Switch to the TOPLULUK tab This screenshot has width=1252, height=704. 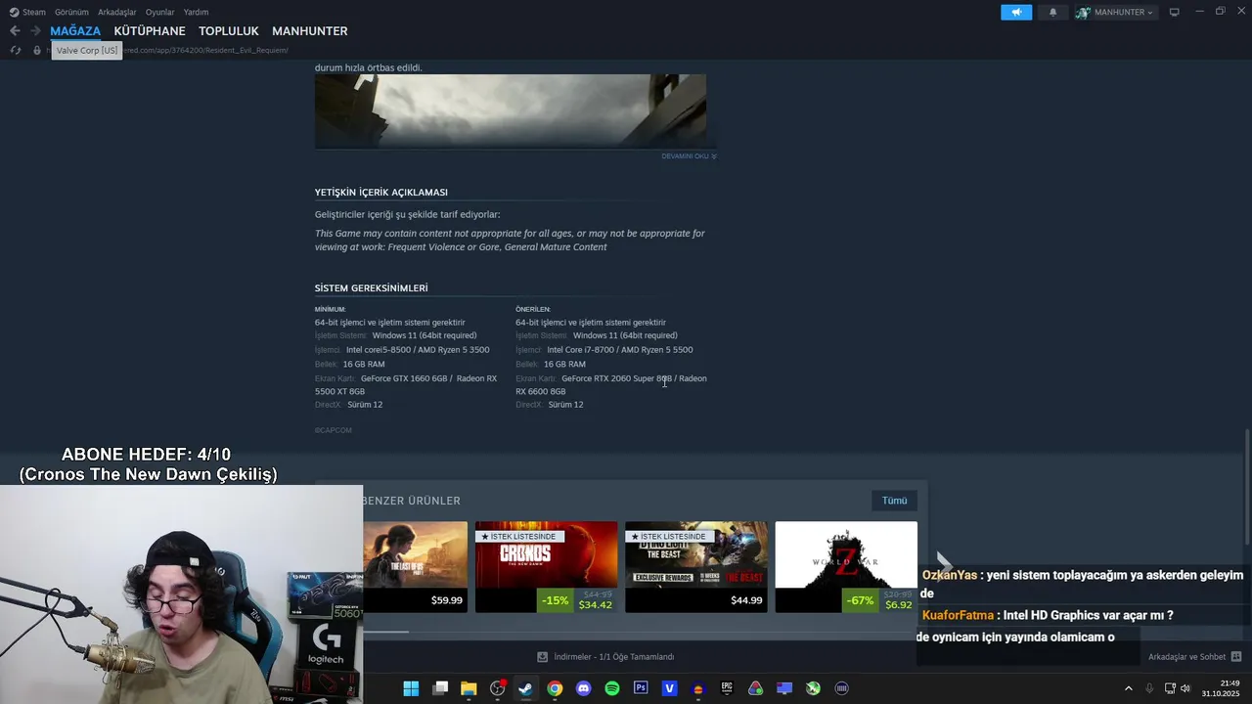click(x=229, y=31)
